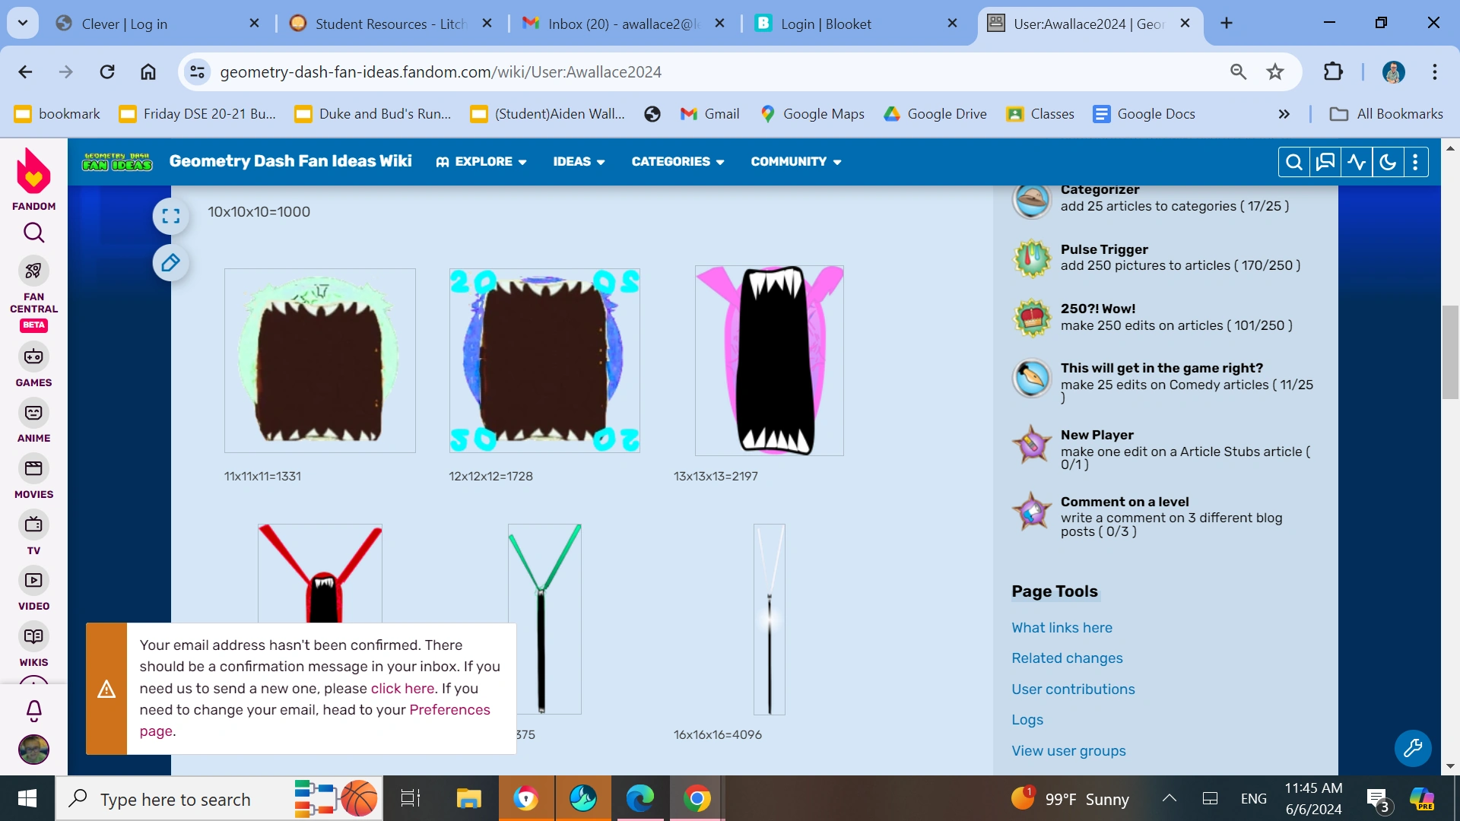Click the Preferences link in email notice
This screenshot has height=821, width=1460.
449,709
